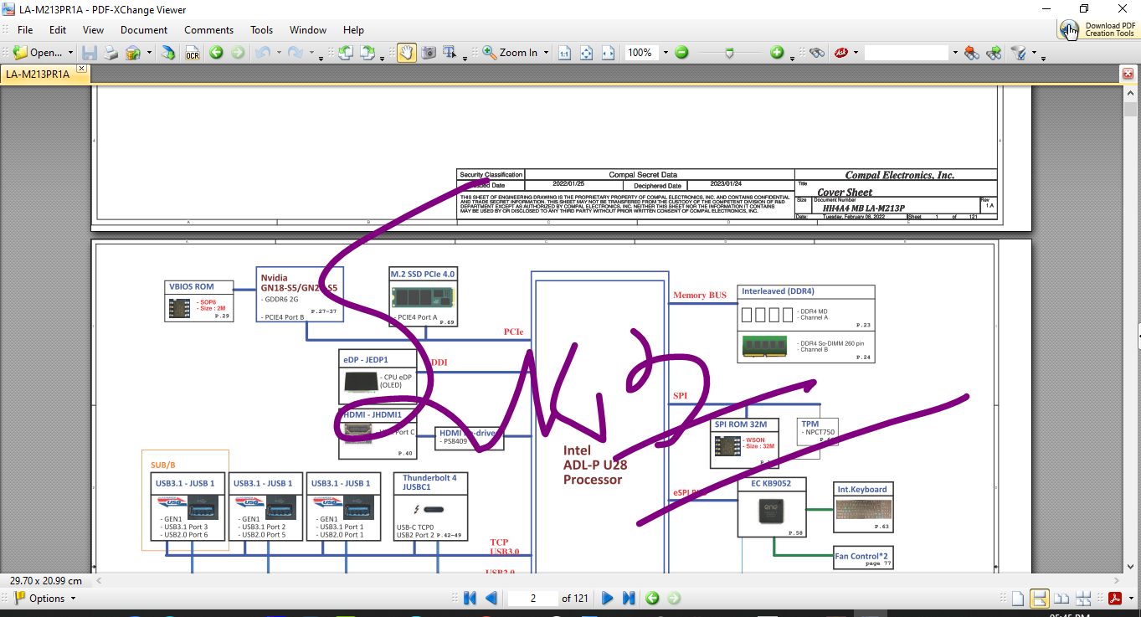The image size is (1141, 617).
Task: Select single page layout
Action: tap(1018, 599)
